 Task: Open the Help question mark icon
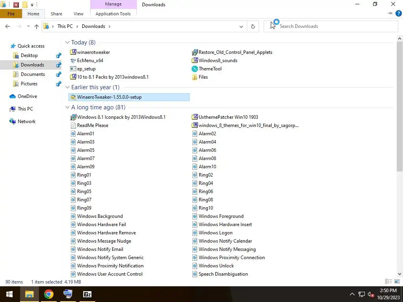click(x=398, y=13)
